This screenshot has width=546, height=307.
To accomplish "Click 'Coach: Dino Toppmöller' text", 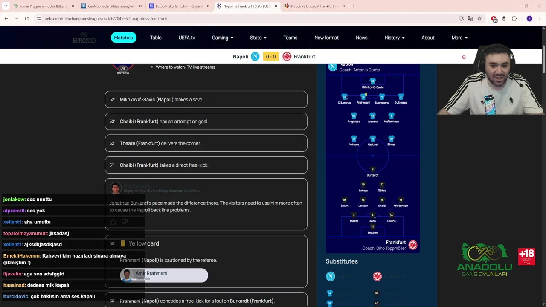I will pyautogui.click(x=384, y=249).
